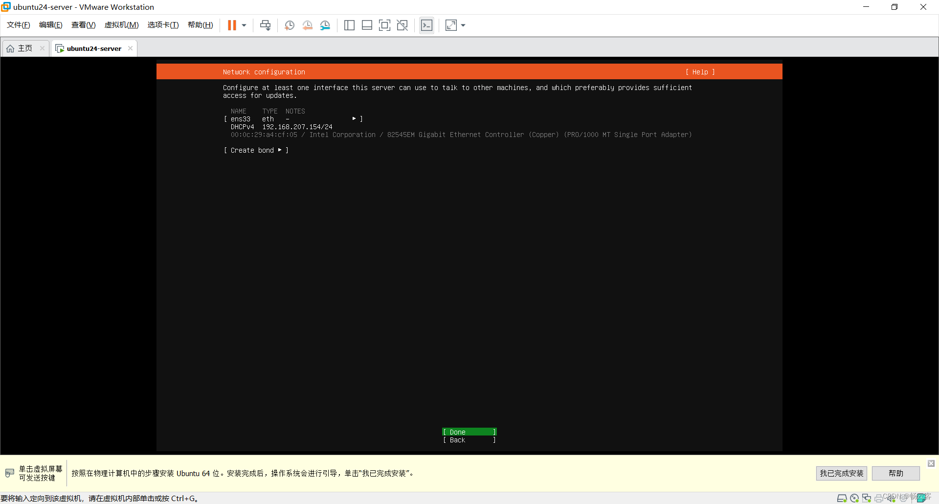Revert to the previous snapshot icon
Viewport: 939px width, 504px height.
point(307,25)
